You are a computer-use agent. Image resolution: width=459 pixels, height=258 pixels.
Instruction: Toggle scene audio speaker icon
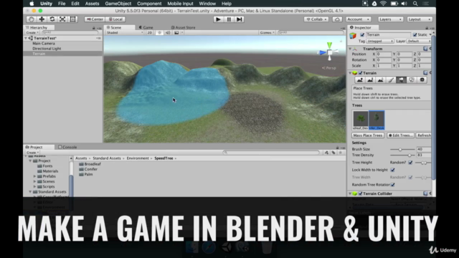(x=168, y=33)
